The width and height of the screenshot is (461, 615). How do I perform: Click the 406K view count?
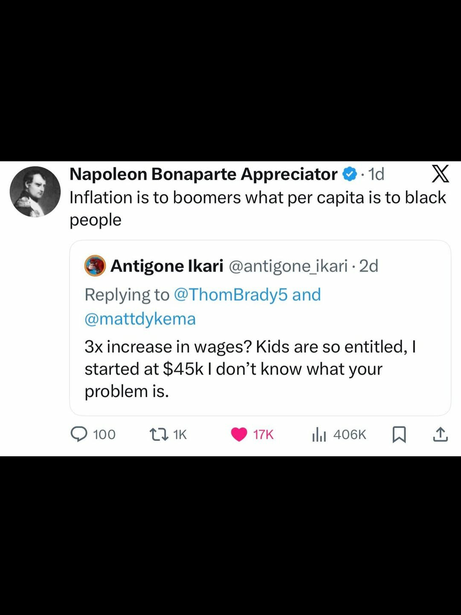coord(350,434)
